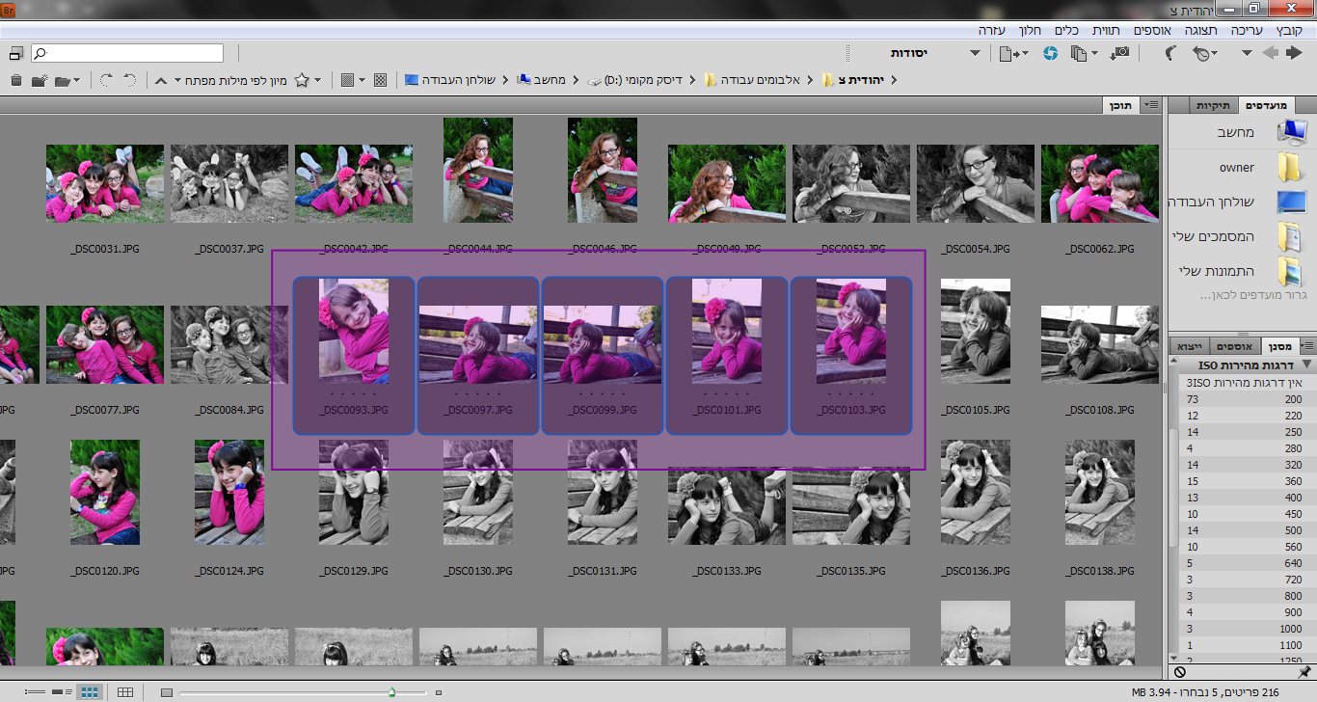Toggle ascending sort order arrow
The image size is (1317, 702).
point(161,80)
